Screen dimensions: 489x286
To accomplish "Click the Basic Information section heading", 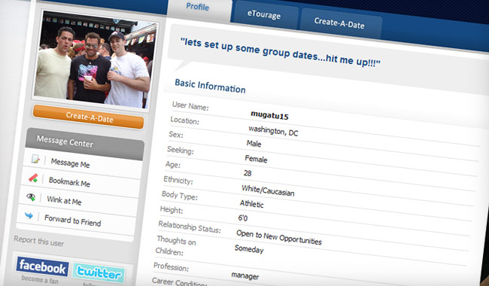I will [210, 86].
